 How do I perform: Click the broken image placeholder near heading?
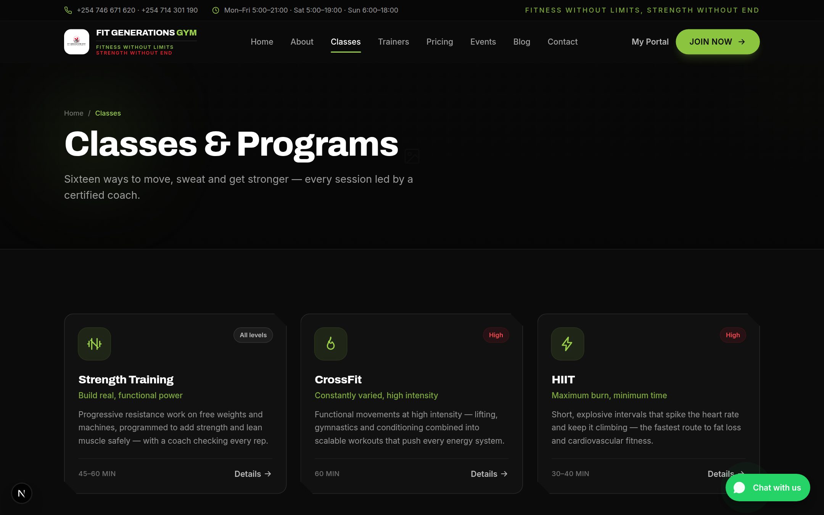click(x=412, y=156)
